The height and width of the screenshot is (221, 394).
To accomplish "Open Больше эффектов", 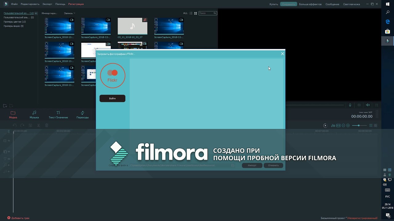I will point(310,4).
